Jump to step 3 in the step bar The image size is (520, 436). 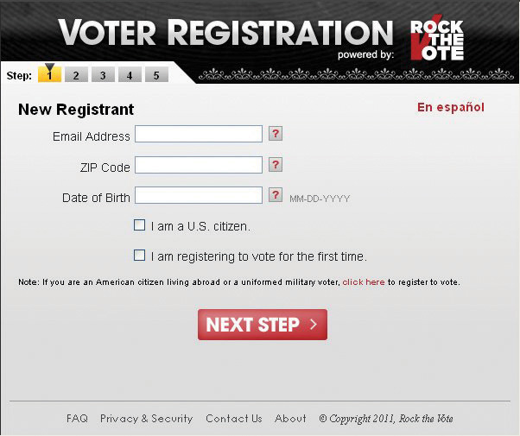(x=103, y=74)
